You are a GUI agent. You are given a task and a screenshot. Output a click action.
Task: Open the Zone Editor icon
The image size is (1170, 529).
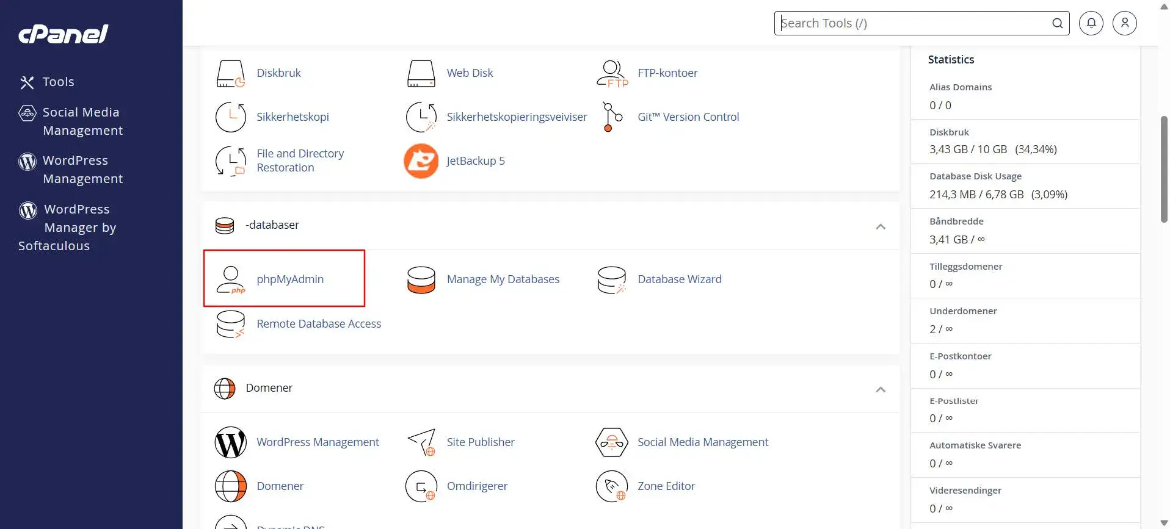pyautogui.click(x=612, y=486)
